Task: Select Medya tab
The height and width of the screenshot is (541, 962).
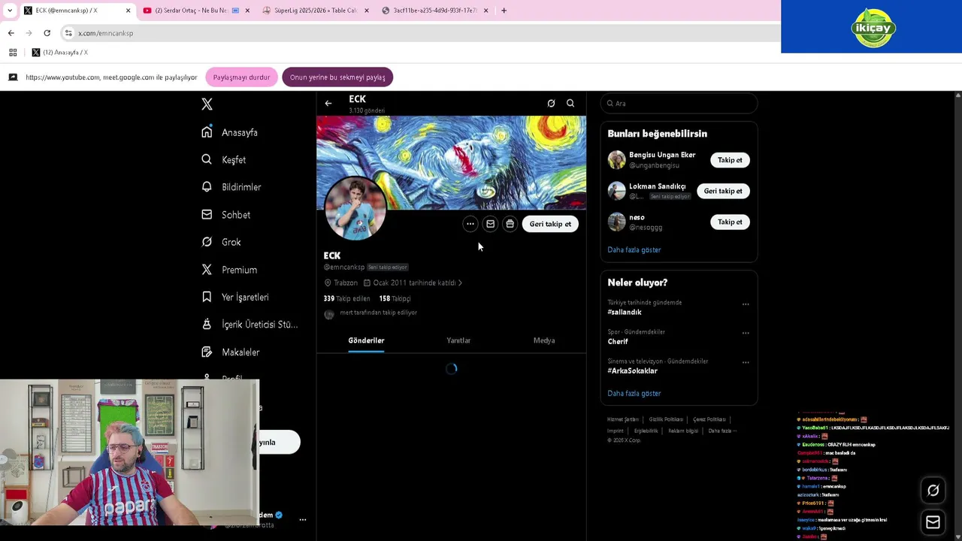Action: pos(544,340)
